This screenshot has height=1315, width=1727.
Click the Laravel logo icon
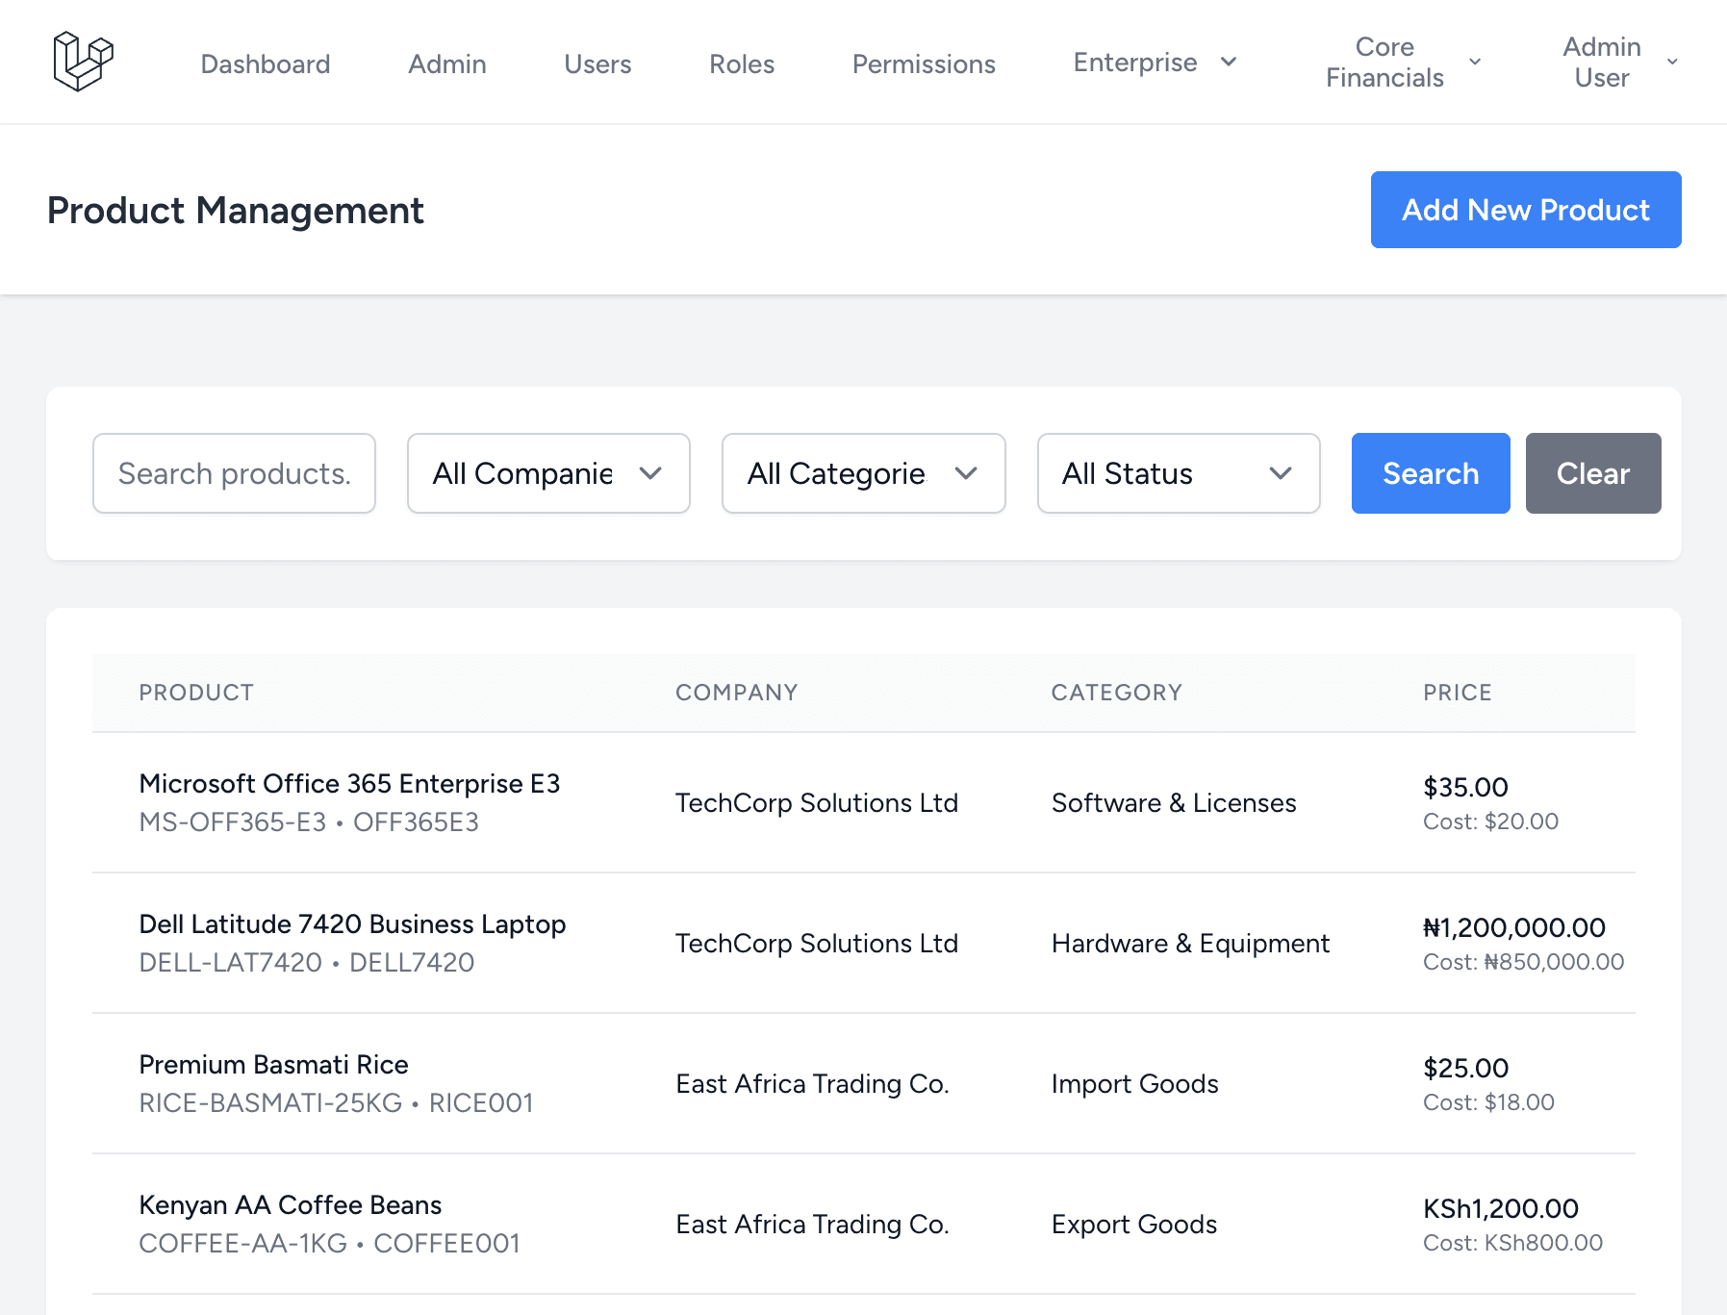[83, 62]
